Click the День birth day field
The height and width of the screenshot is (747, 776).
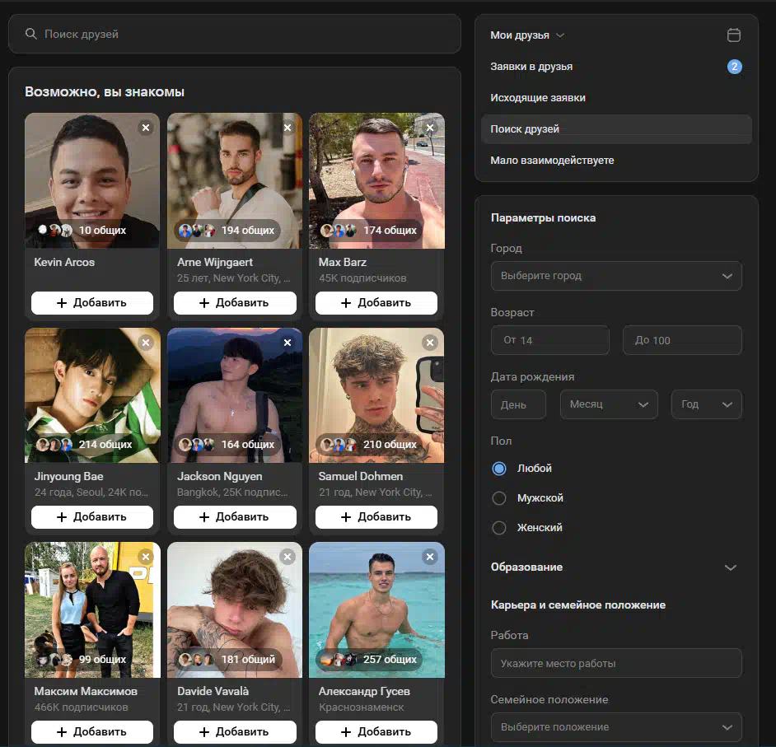(518, 404)
